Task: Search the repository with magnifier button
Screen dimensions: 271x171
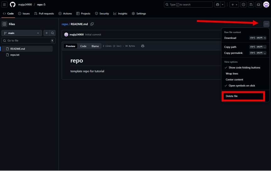Action: tap(52, 33)
